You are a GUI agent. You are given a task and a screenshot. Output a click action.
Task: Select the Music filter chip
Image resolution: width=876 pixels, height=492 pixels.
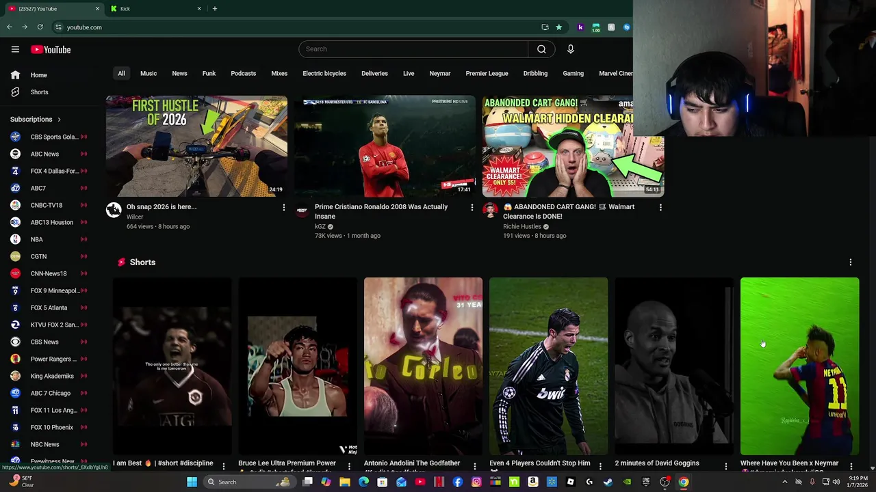149,73
